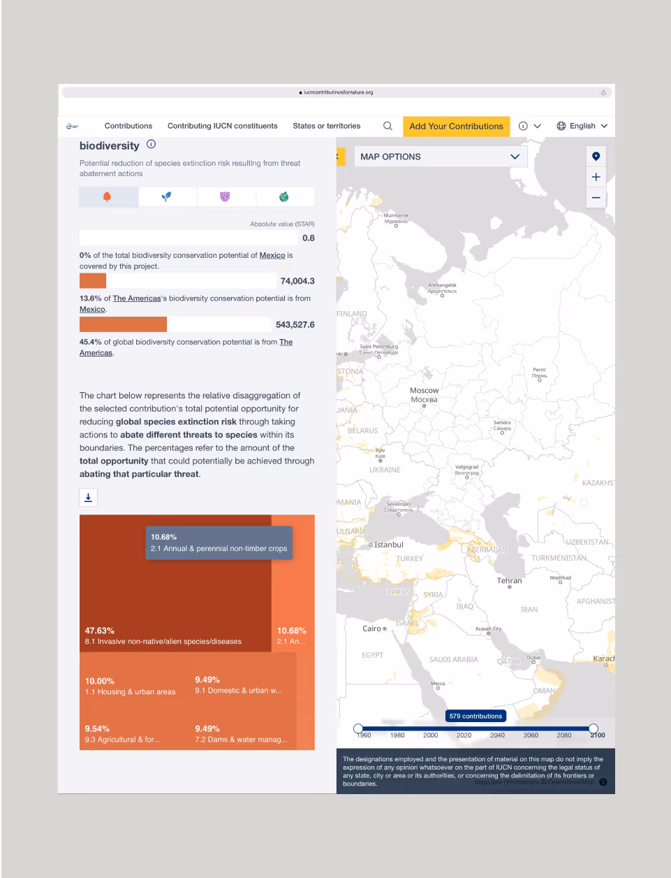Click the timeline start handle near 1960
The image size is (671, 878).
coord(358,728)
